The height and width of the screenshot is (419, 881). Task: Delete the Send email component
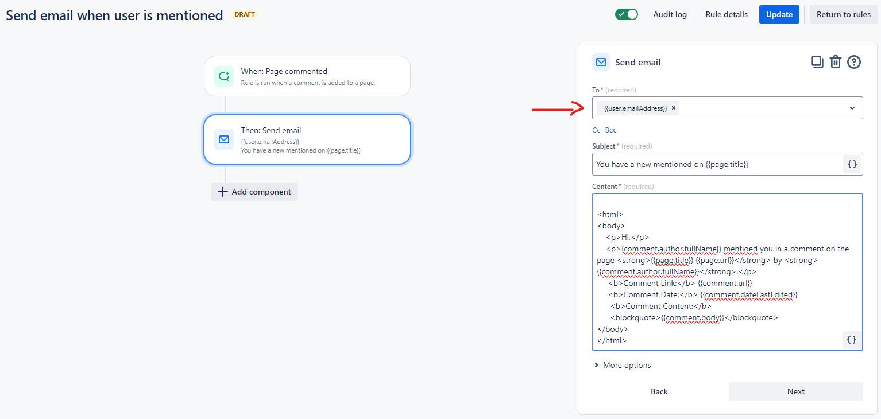835,61
